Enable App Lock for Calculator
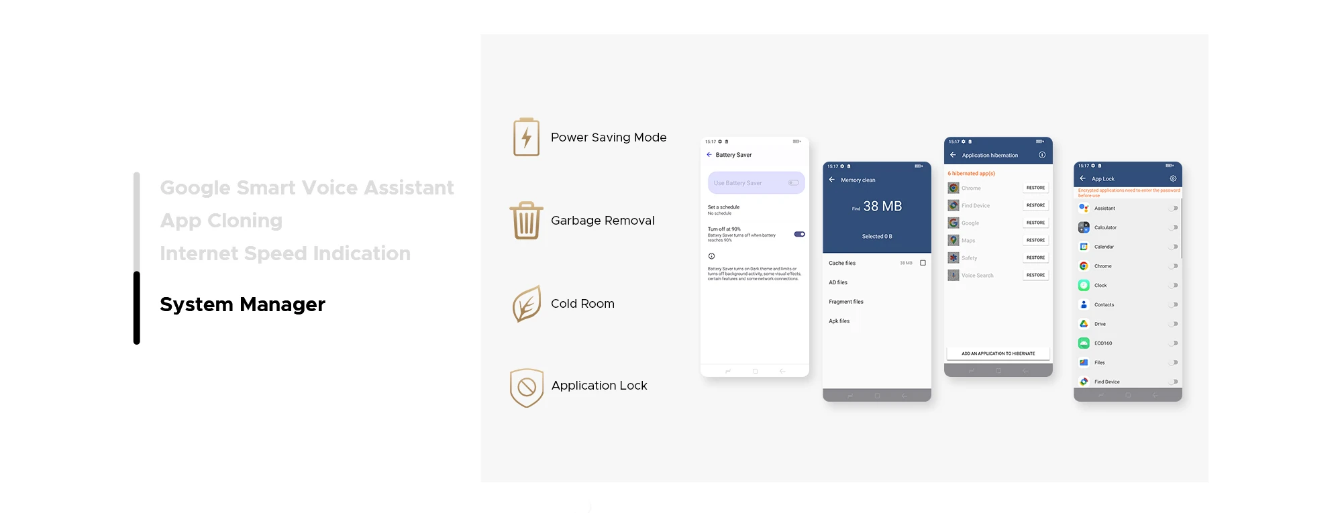This screenshot has height=513, width=1342. click(1173, 227)
